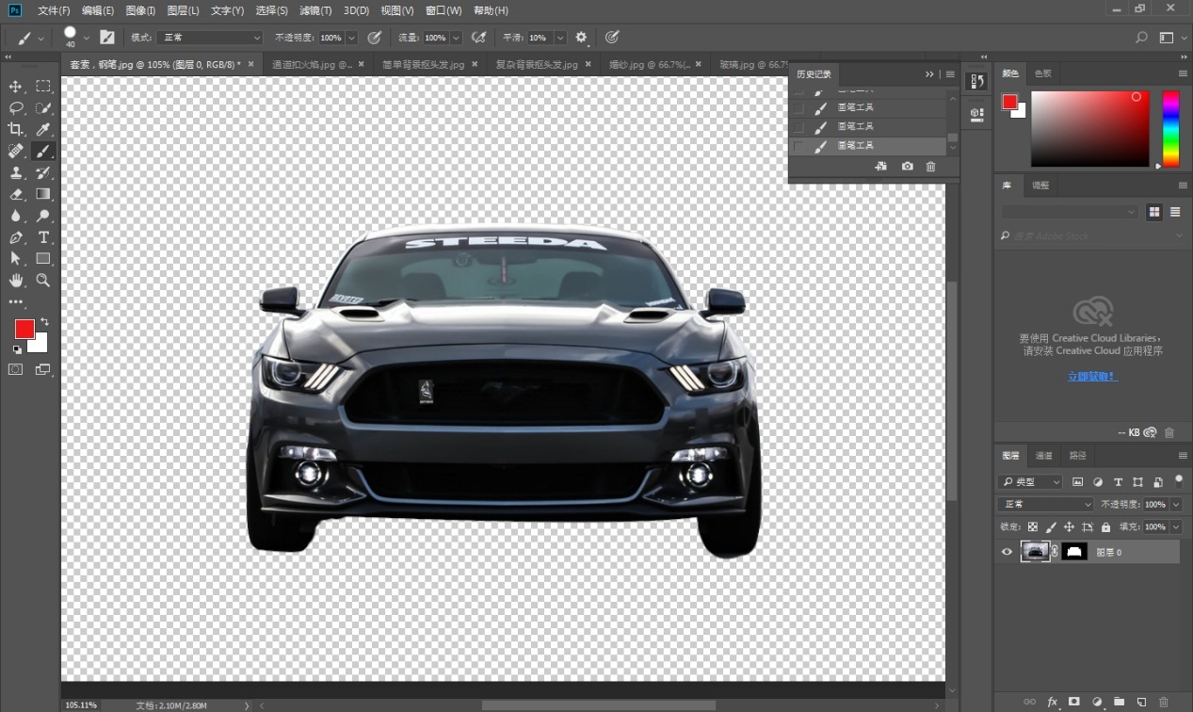
Task: Click the red foreground color swatch in toolbar
Action: click(x=24, y=329)
